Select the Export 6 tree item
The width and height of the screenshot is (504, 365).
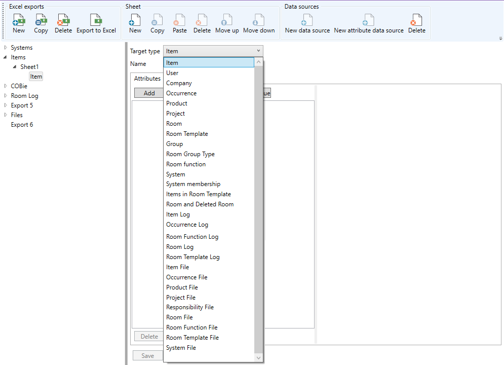point(22,125)
